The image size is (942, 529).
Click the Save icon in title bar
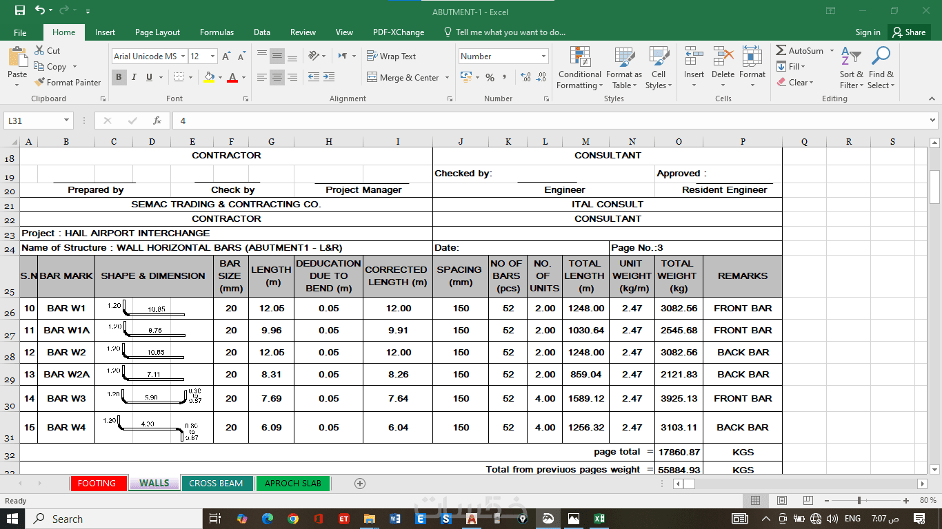click(x=19, y=10)
